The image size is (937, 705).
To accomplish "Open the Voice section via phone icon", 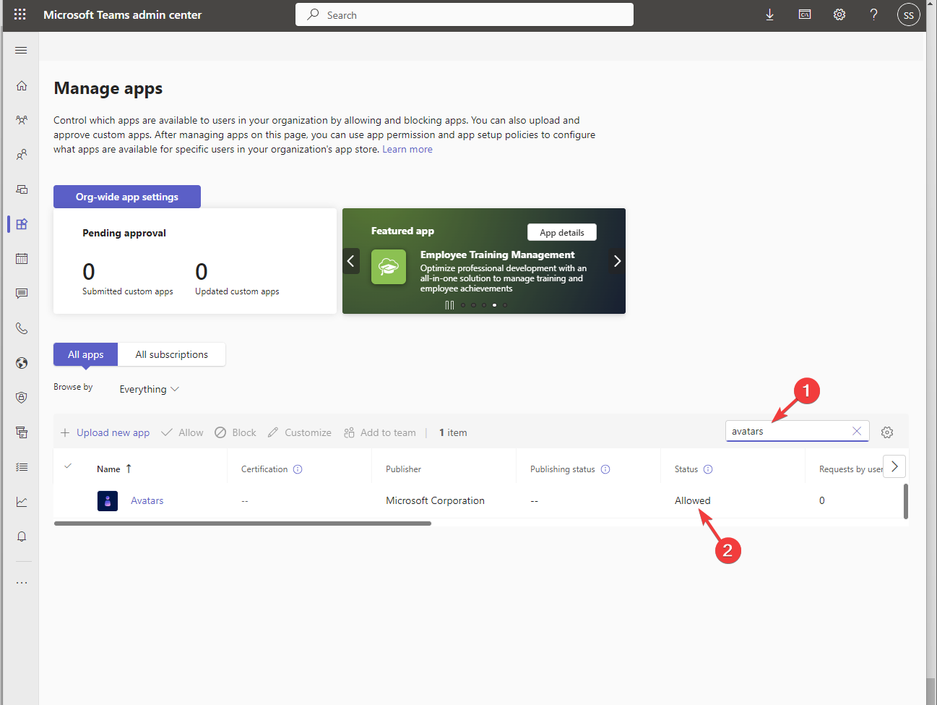I will click(x=21, y=328).
